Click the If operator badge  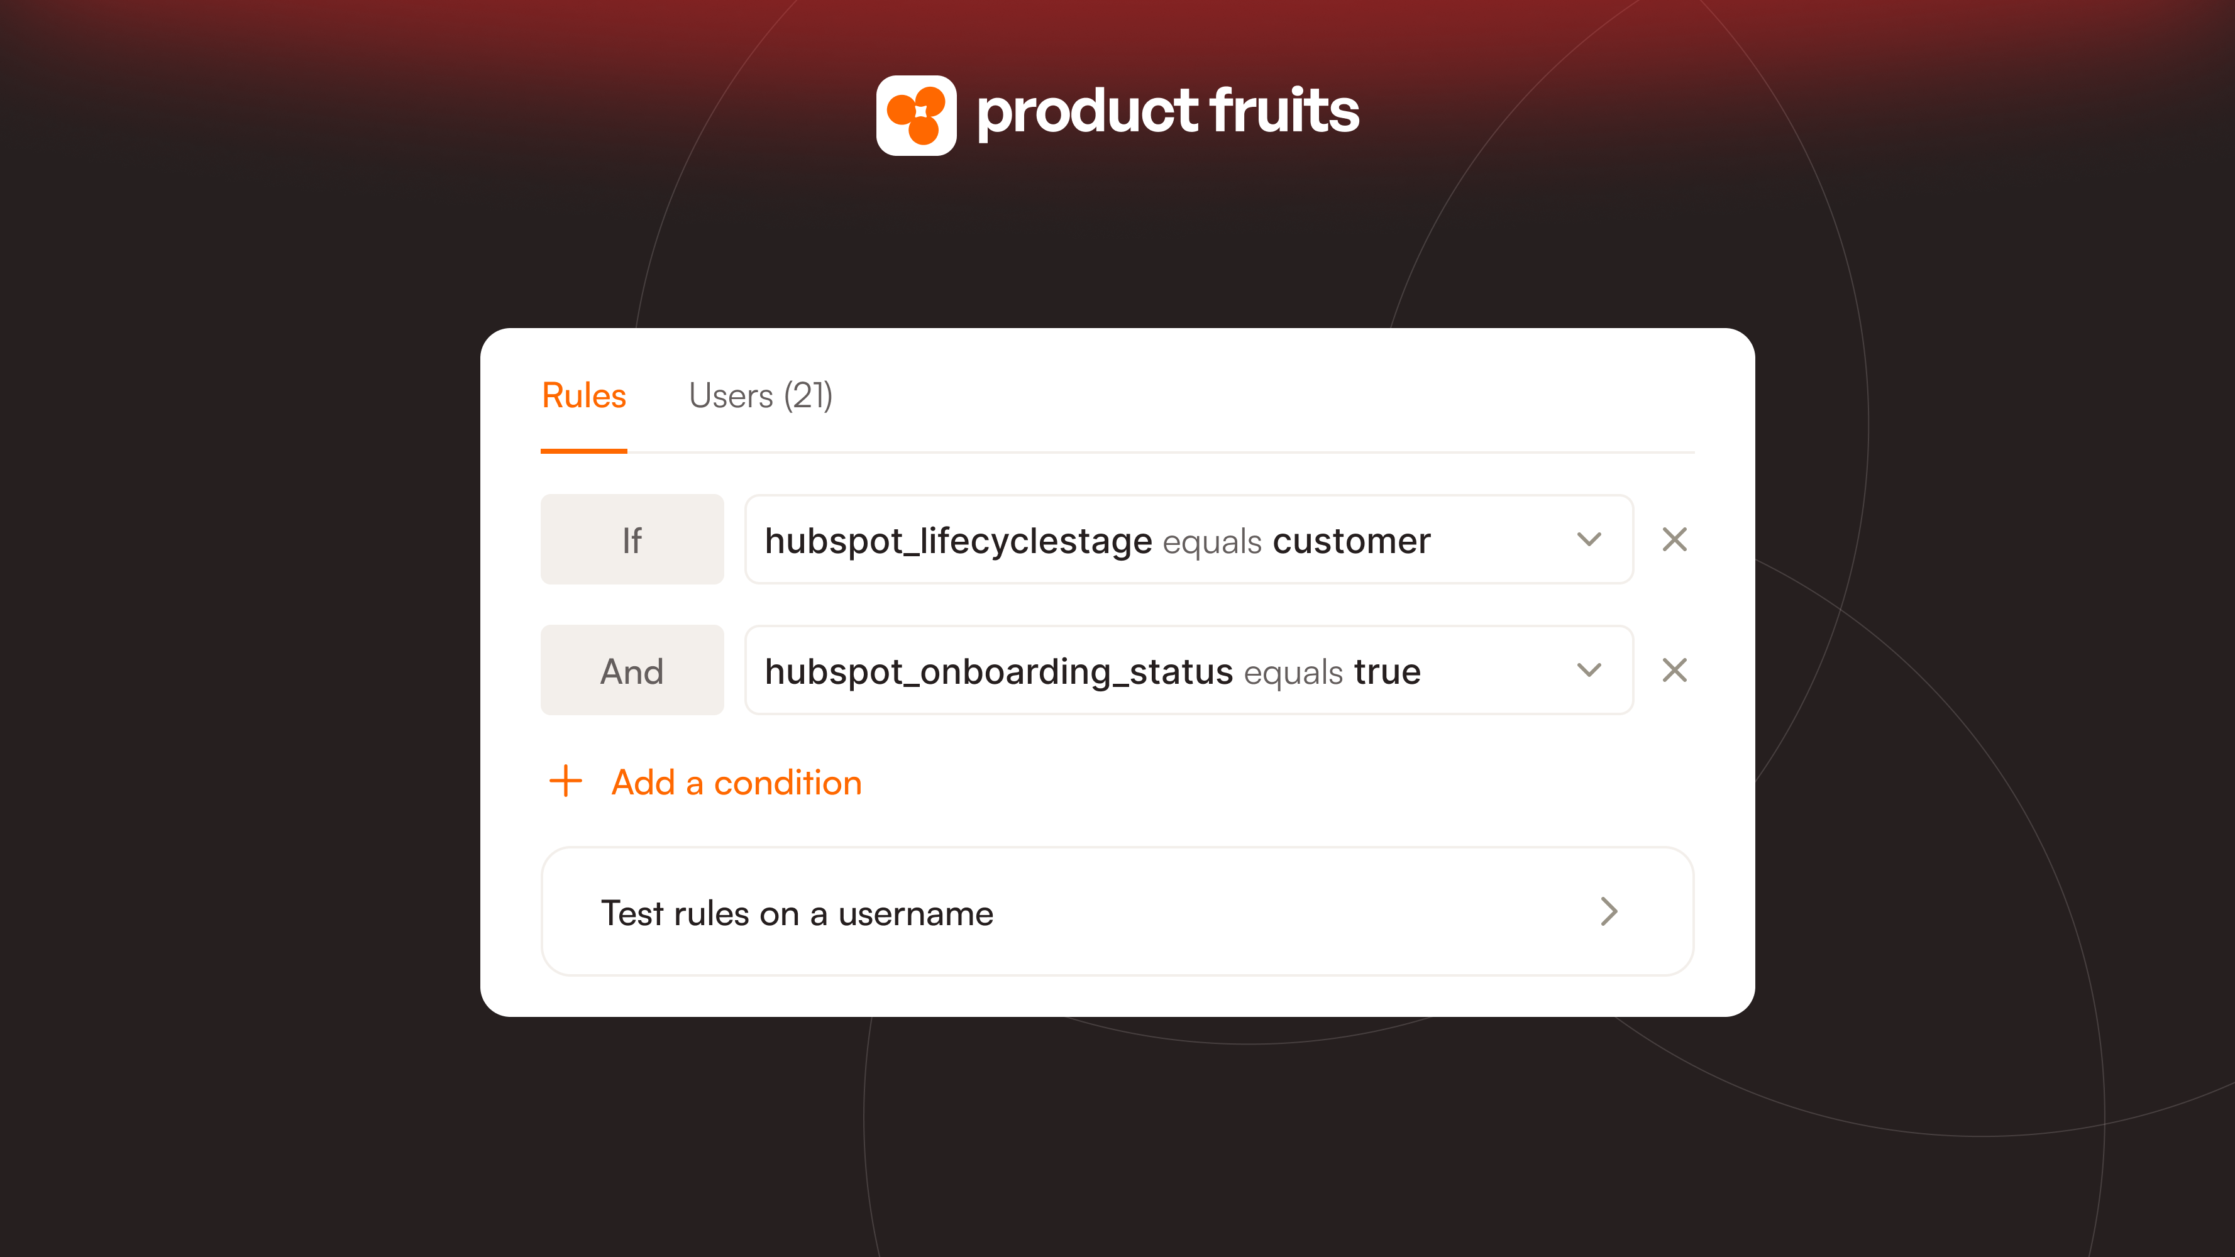tap(632, 540)
